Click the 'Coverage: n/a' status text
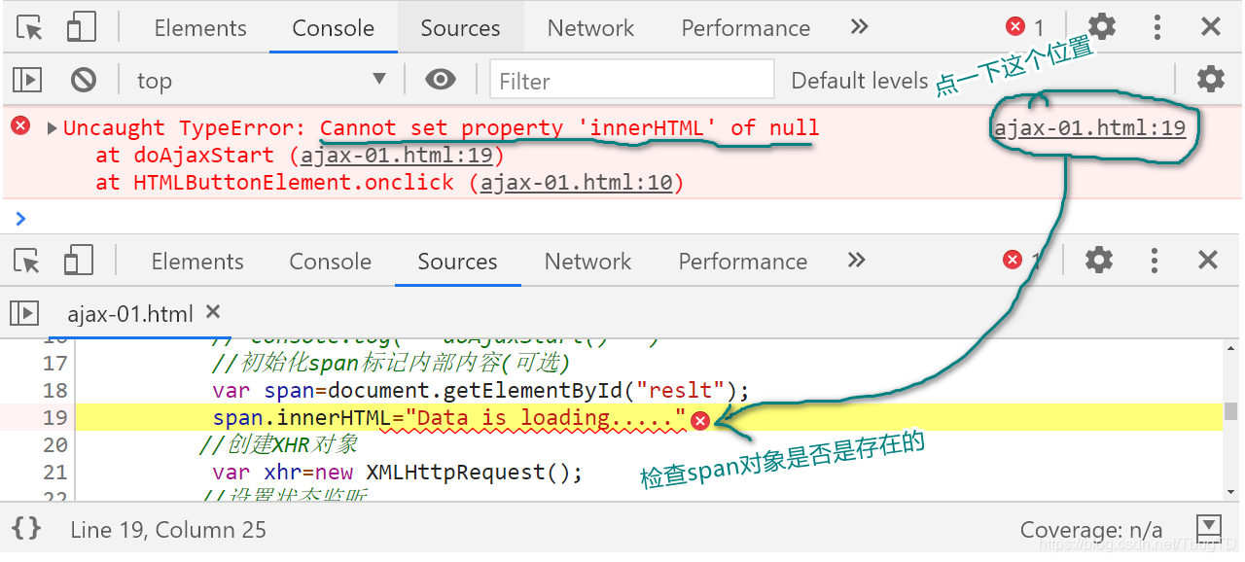The width and height of the screenshot is (1245, 562). (x=1091, y=530)
